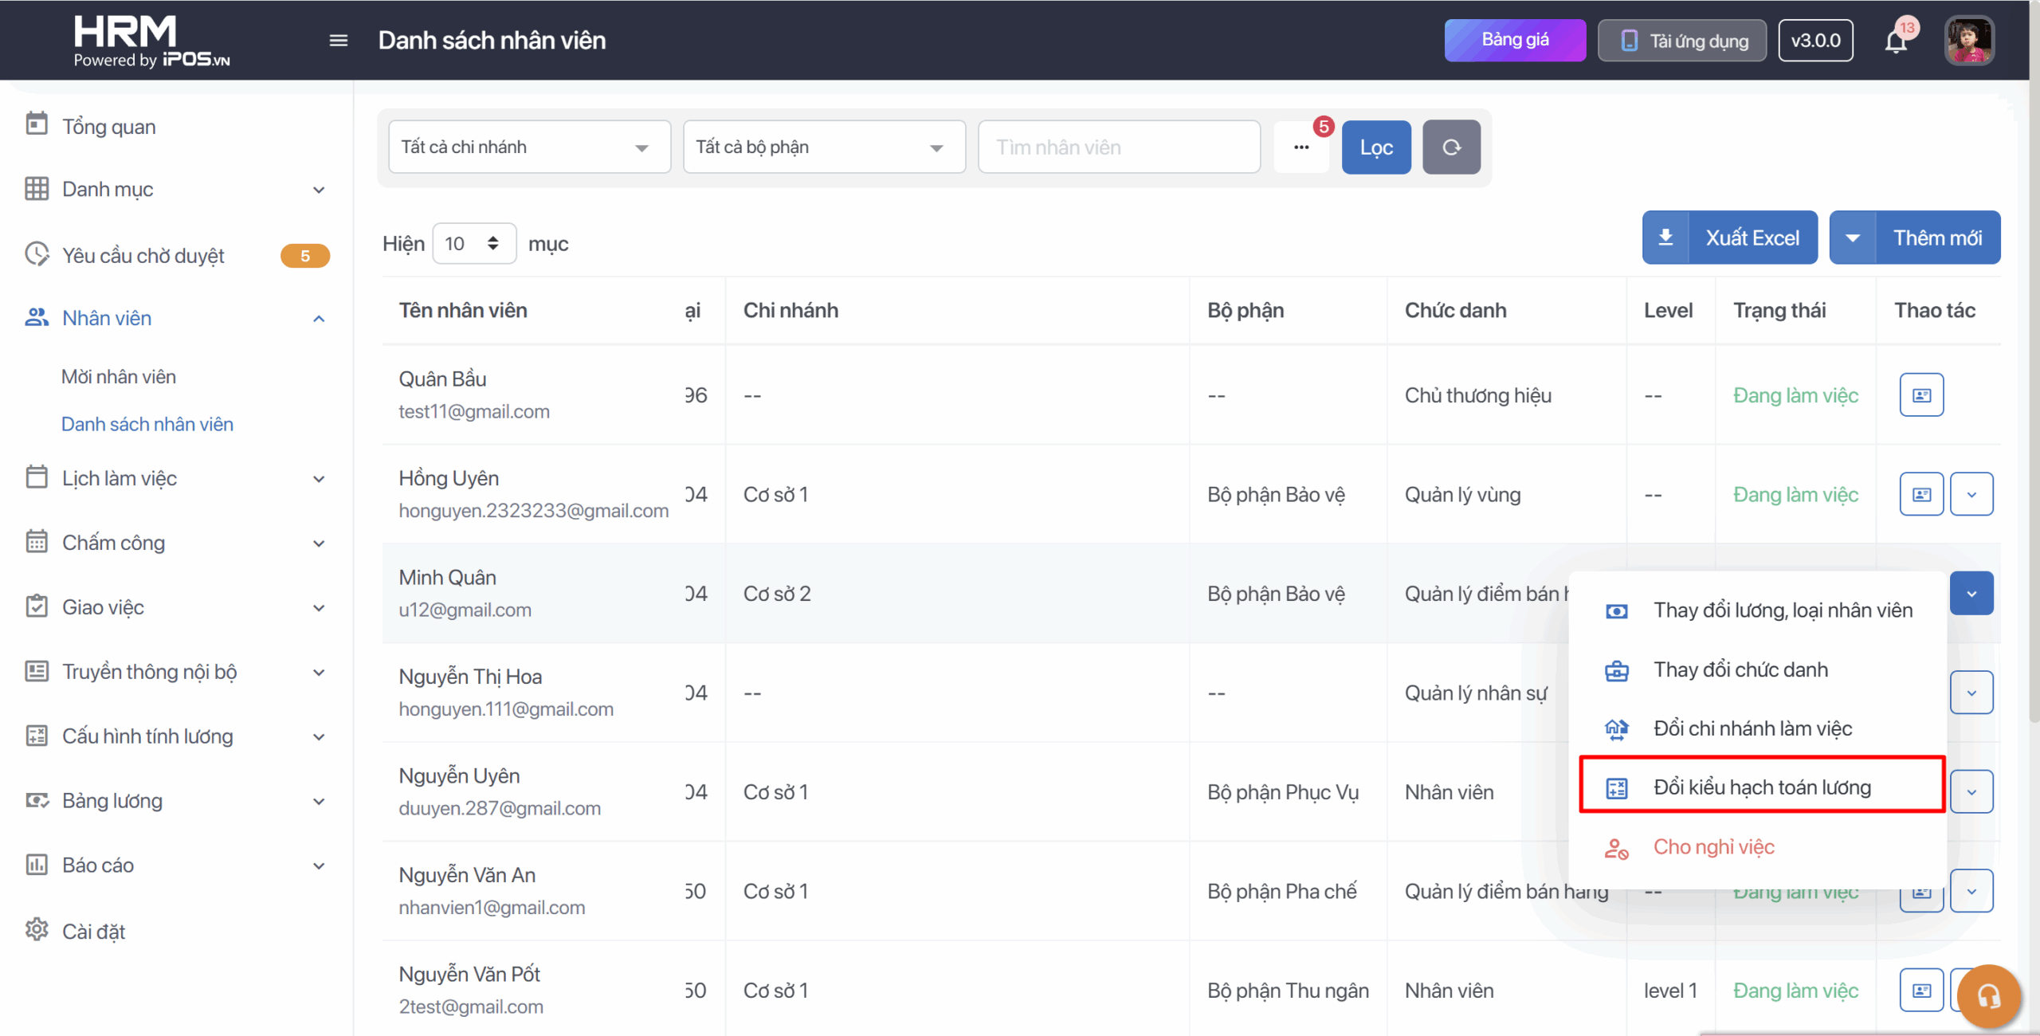Screen dimensions: 2040x1036
Task: Open the Tất cả chi nhánh dropdown
Action: [x=529, y=147]
